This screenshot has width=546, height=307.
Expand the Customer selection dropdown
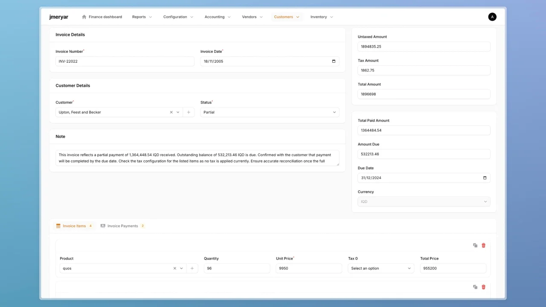coord(178,112)
